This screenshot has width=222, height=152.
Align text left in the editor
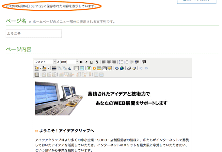coord(103,62)
